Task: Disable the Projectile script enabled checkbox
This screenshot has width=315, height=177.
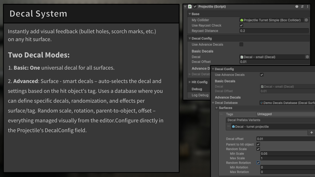Action: pyautogui.click(x=195, y=7)
